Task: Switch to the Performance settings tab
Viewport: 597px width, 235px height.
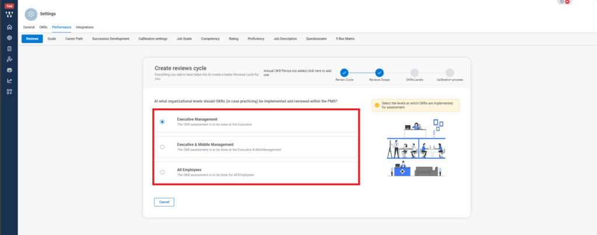Action: (62, 27)
